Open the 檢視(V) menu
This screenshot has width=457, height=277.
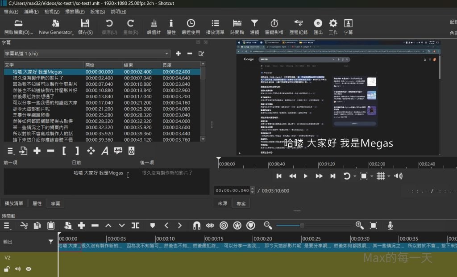point(53,12)
